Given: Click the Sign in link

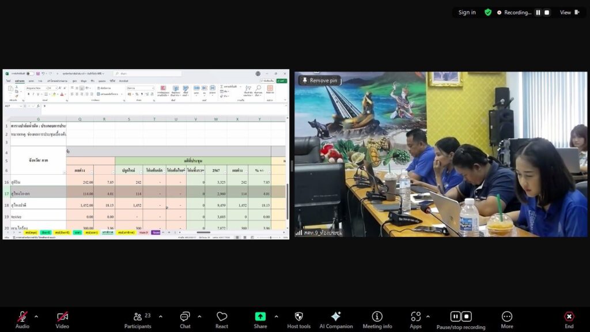Looking at the screenshot, I should (467, 12).
